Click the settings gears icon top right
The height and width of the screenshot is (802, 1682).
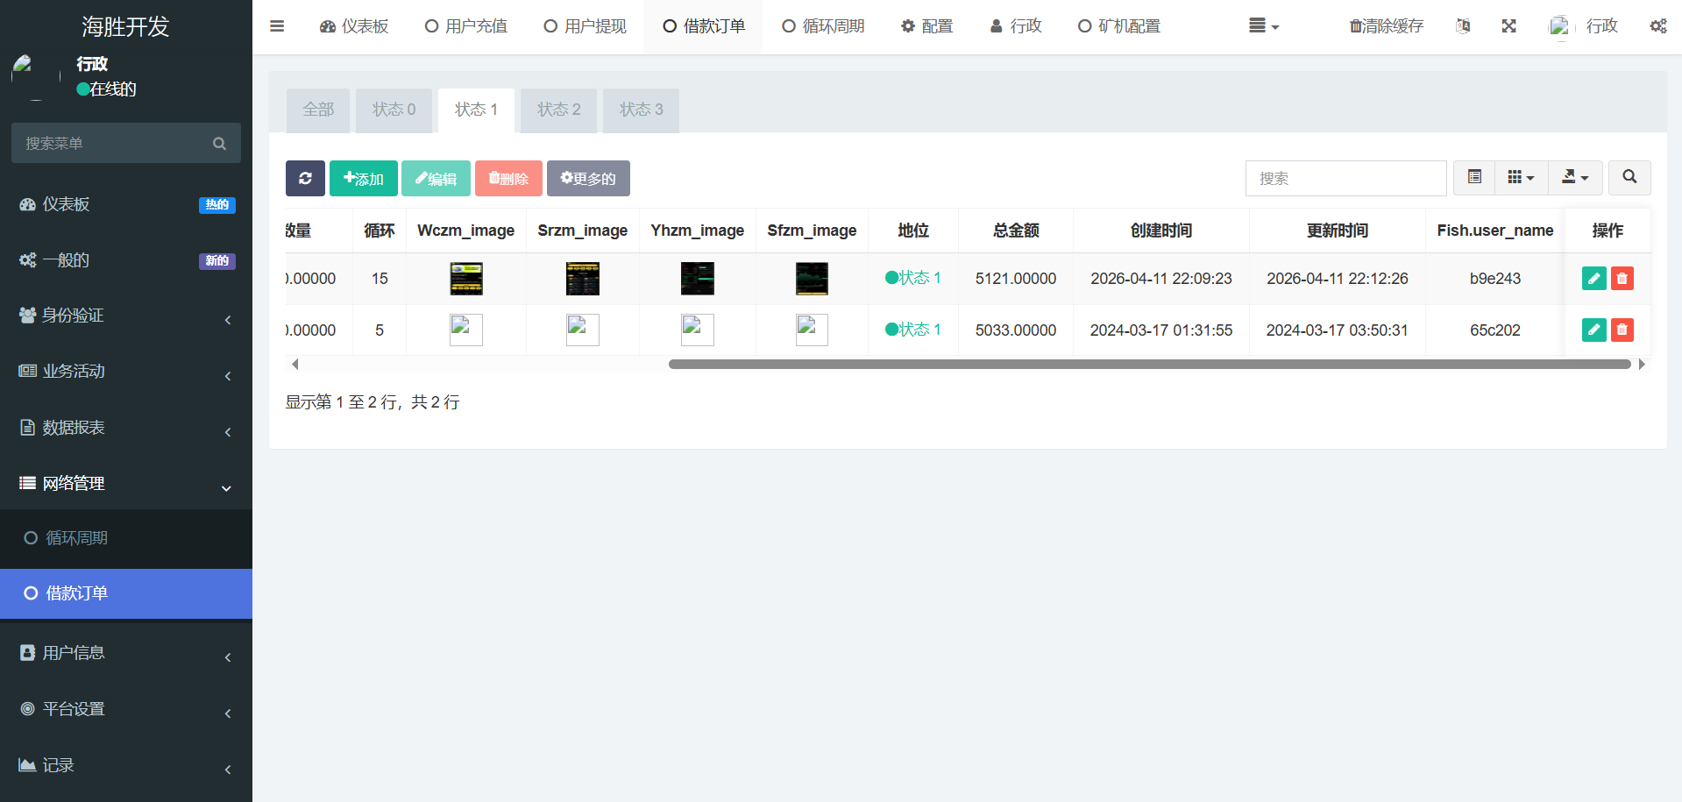[x=1657, y=26]
